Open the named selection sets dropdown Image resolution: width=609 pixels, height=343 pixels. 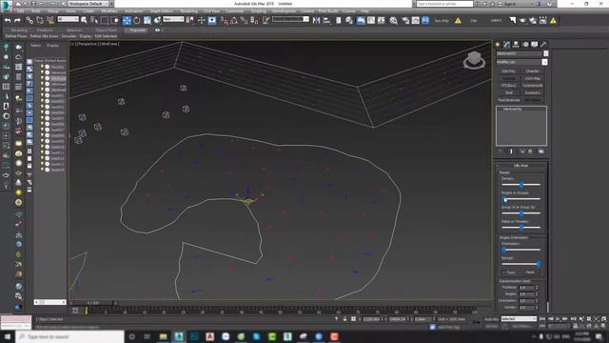[x=290, y=19]
